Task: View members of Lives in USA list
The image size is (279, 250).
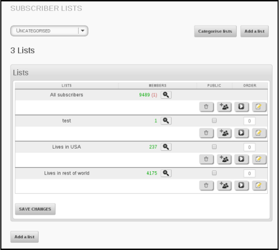Action: (166, 147)
